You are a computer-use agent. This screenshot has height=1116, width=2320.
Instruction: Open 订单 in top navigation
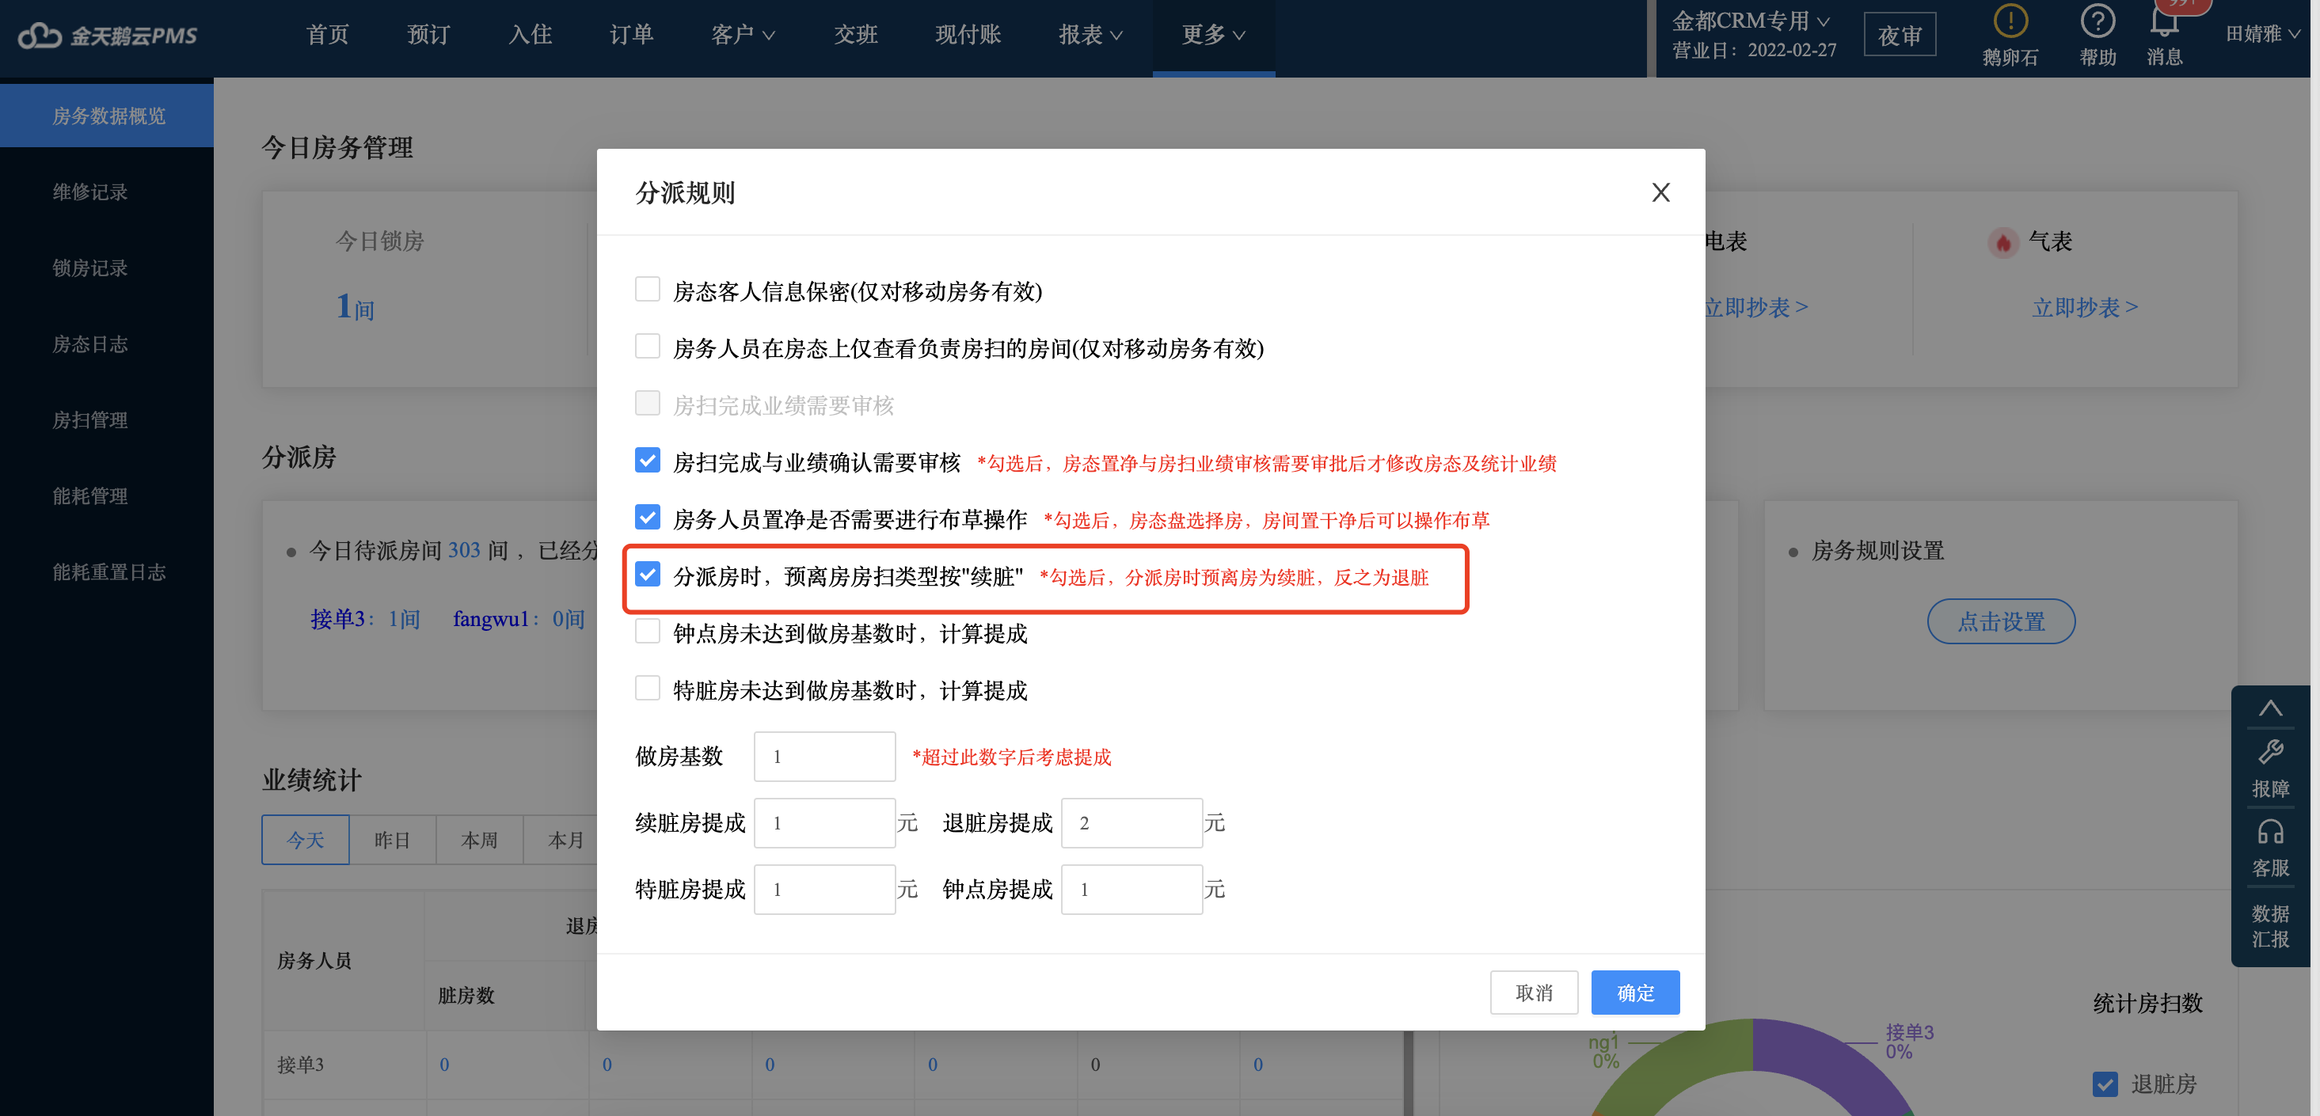click(x=631, y=35)
